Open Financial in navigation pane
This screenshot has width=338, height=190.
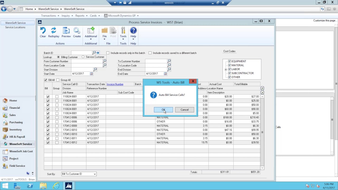pos(15,108)
